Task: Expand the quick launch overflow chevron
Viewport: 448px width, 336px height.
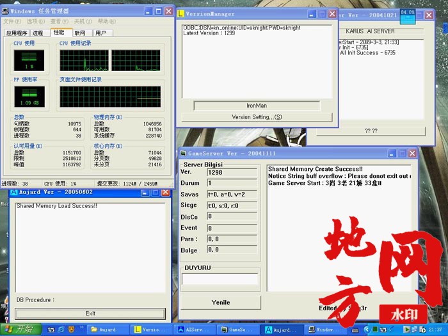Action: (x=81, y=328)
